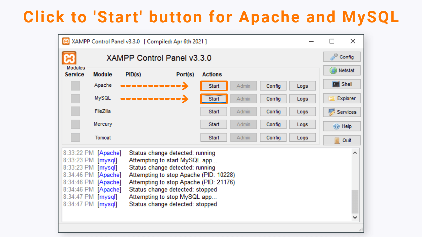
Task: Start the FileZilla module
Action: coord(214,112)
